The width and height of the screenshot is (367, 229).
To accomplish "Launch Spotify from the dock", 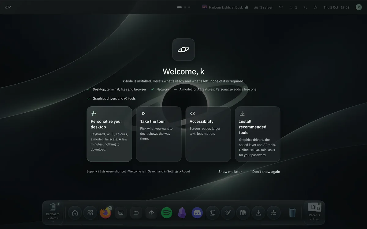I will point(167,213).
